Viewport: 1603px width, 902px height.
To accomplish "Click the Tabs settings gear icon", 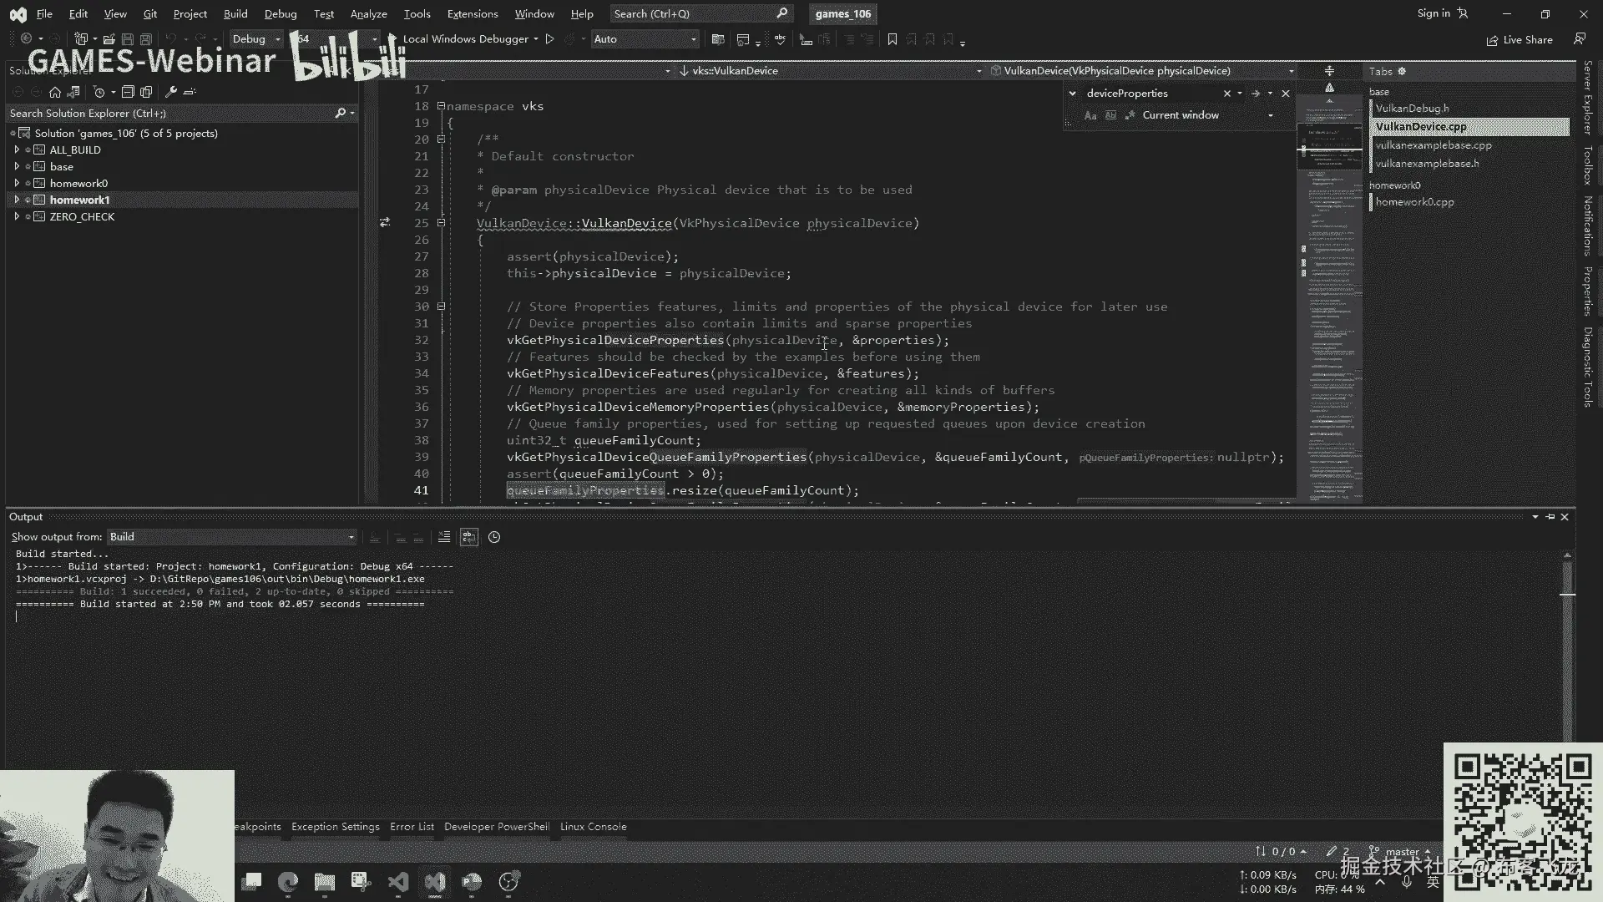I will (1402, 72).
